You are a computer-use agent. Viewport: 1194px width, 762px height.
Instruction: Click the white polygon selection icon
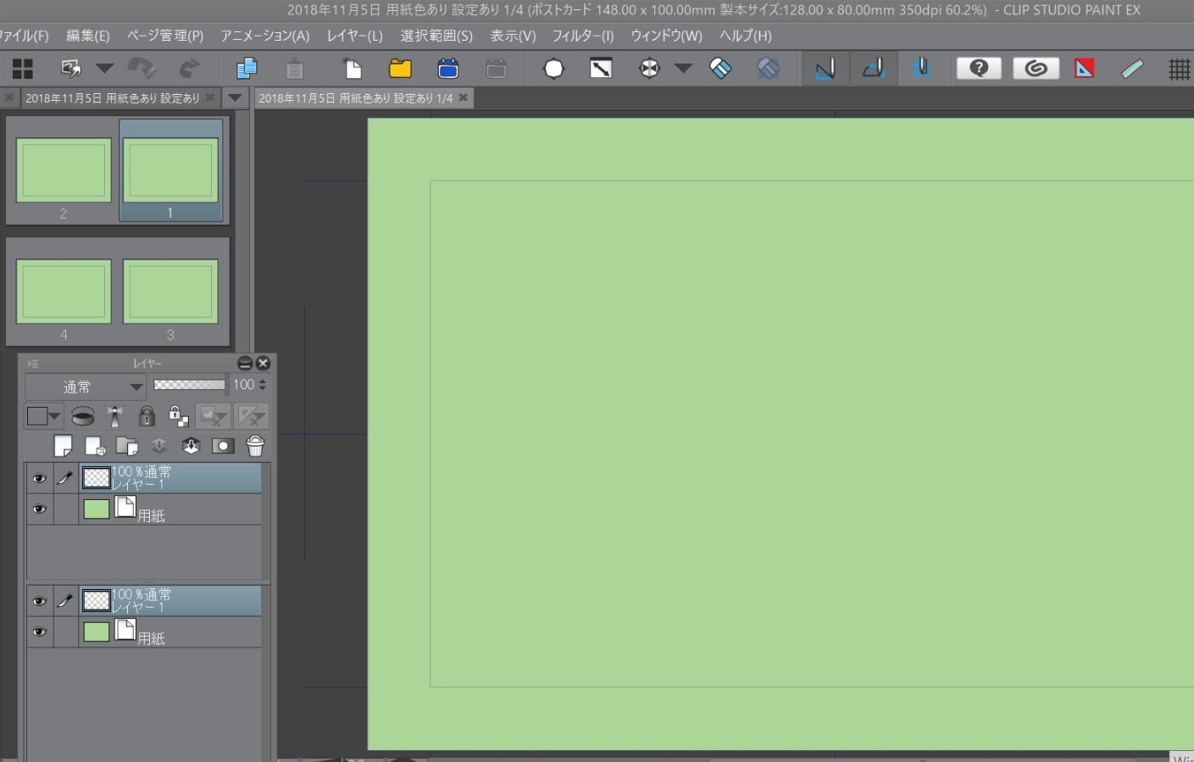point(553,69)
